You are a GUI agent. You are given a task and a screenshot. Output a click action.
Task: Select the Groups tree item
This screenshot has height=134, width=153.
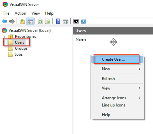point(21,48)
